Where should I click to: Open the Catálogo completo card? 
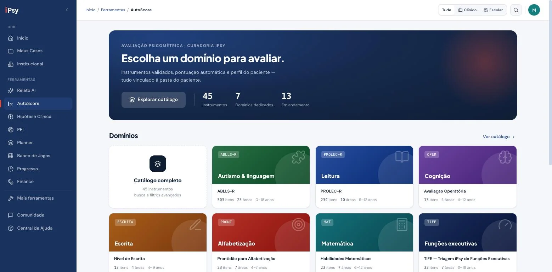pyautogui.click(x=158, y=177)
